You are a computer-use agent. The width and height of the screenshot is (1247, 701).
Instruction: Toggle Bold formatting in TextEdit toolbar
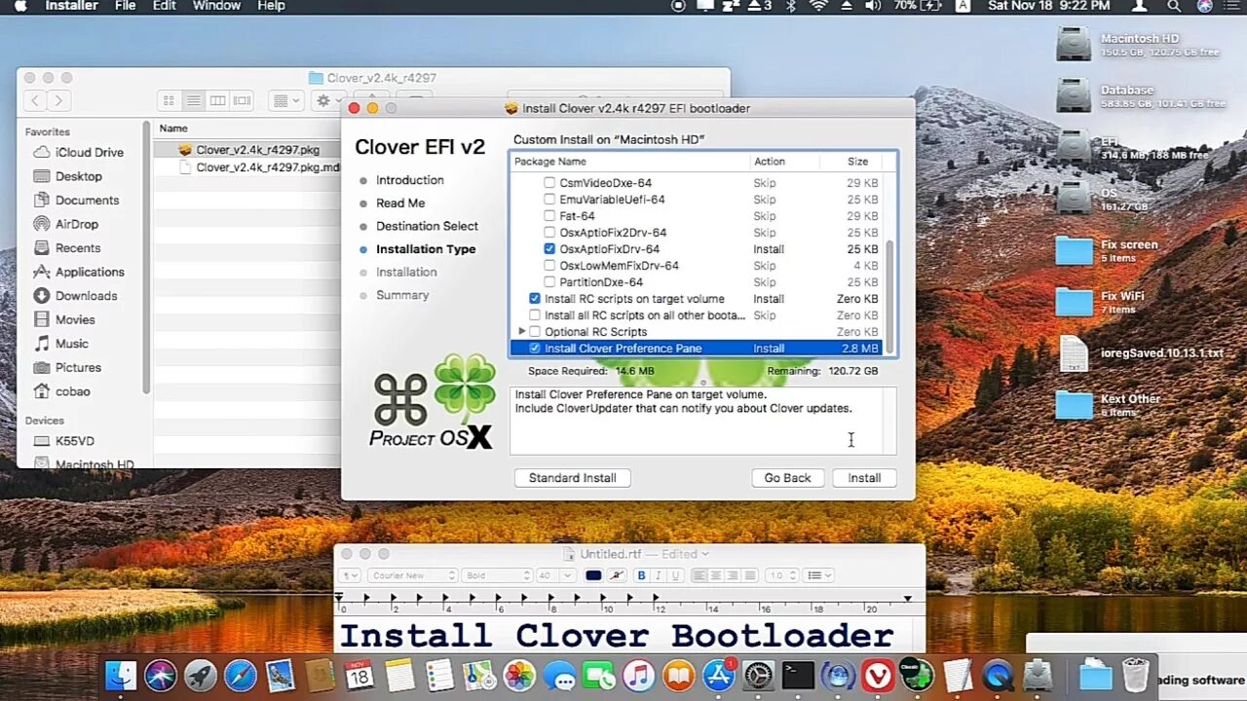tap(641, 575)
